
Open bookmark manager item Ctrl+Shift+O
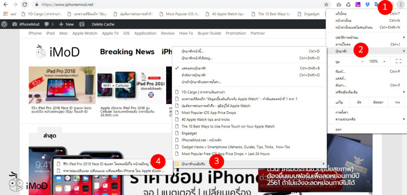(x=249, y=75)
